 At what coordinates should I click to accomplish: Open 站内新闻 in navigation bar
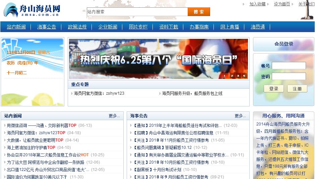coord(16,27)
